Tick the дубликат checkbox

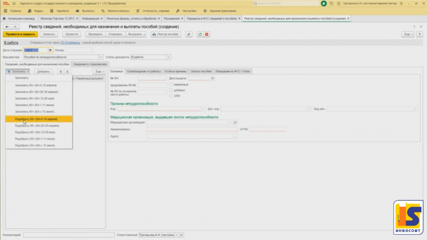(x=171, y=90)
